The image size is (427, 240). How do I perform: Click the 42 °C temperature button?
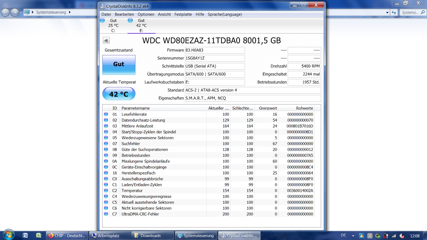[x=119, y=94]
